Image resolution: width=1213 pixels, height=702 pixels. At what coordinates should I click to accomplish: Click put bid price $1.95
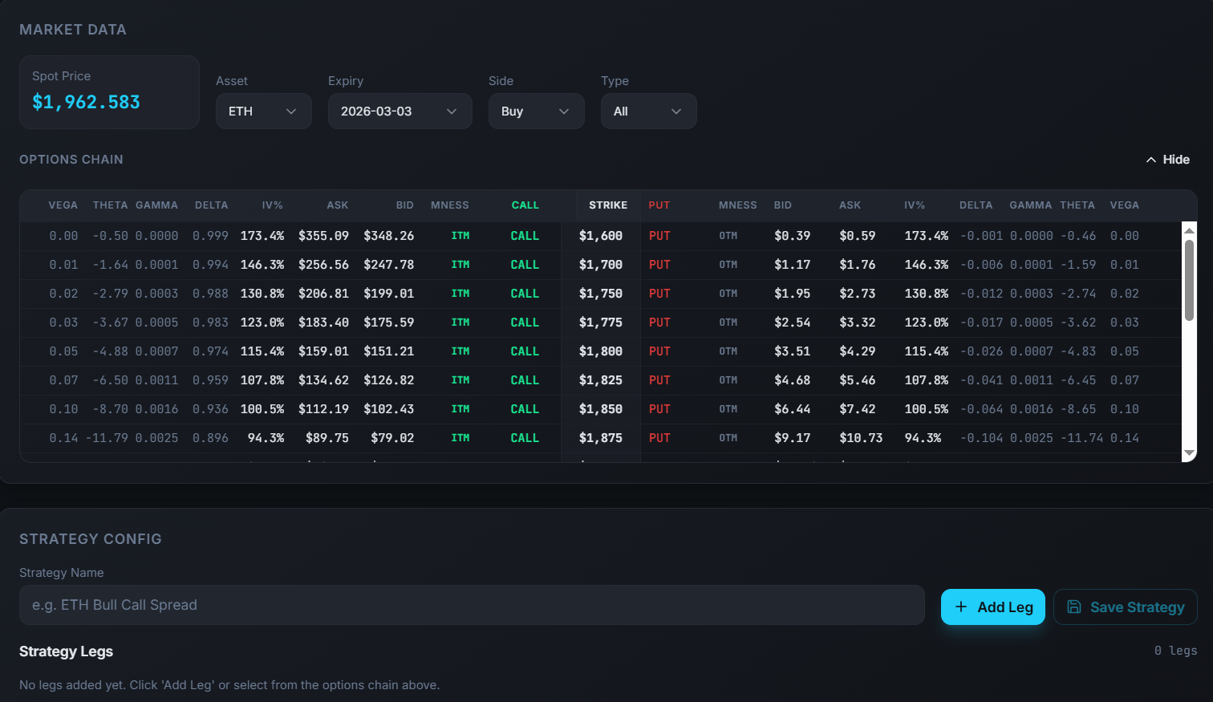point(793,294)
